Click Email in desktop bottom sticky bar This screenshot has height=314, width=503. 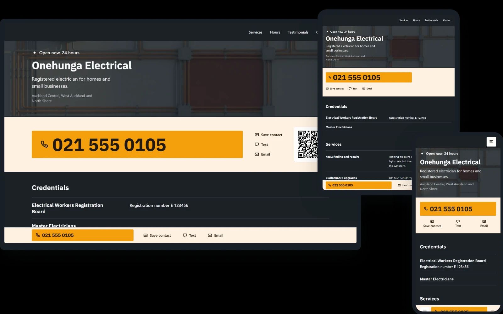[x=215, y=235]
